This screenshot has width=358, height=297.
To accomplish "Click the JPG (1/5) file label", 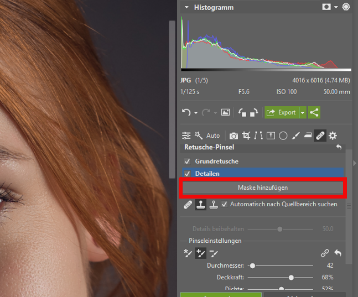I will pos(194,80).
